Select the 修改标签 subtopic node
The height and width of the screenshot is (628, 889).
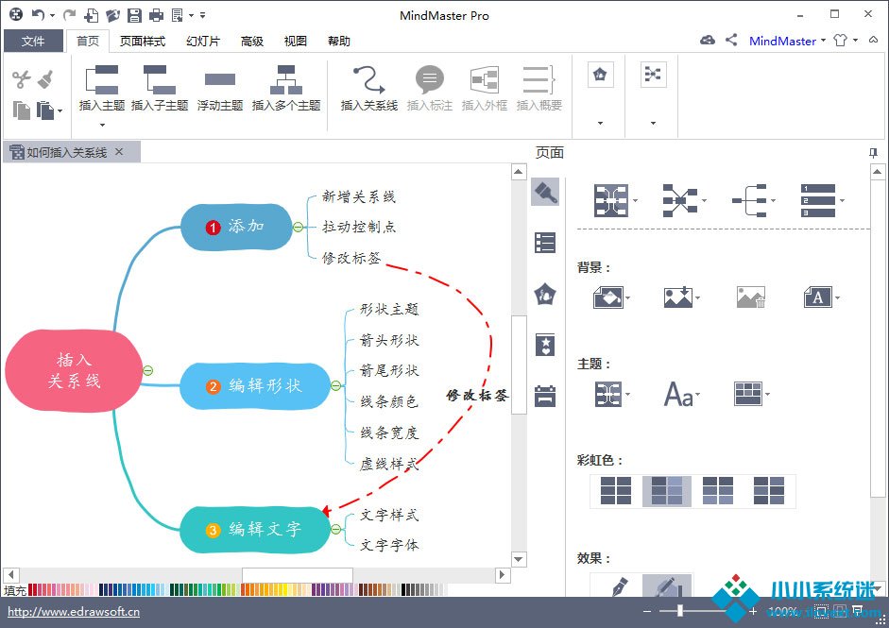pyautogui.click(x=351, y=257)
